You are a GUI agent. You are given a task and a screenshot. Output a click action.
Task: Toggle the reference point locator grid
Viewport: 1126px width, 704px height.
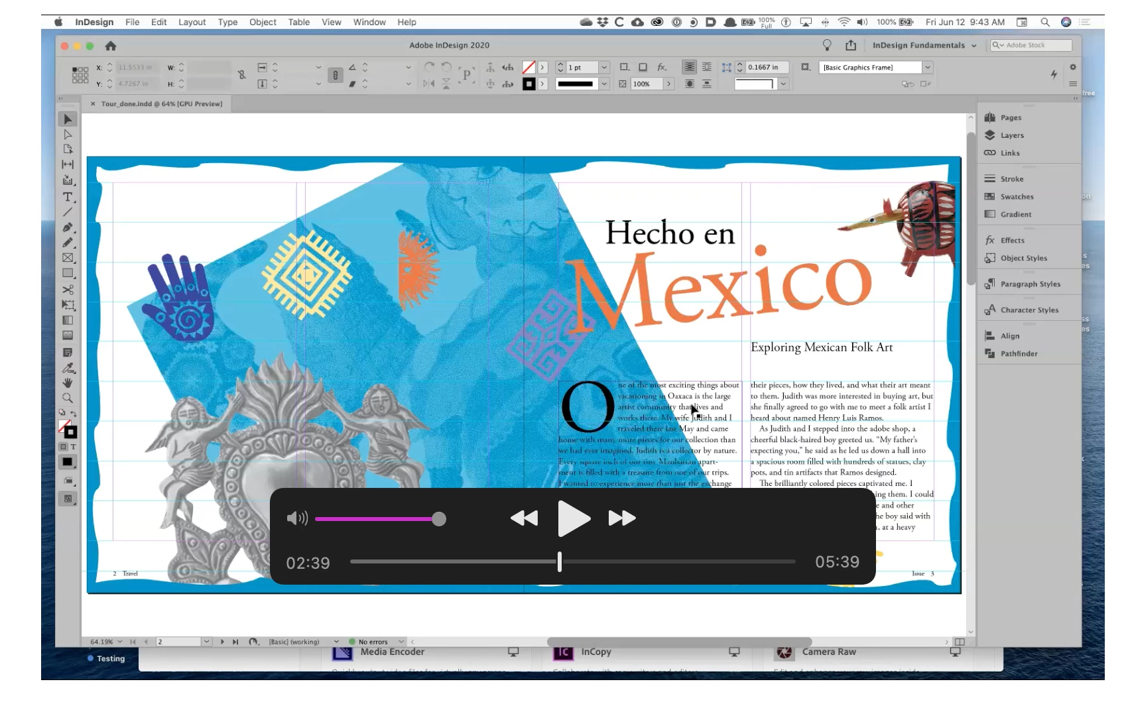pyautogui.click(x=80, y=75)
